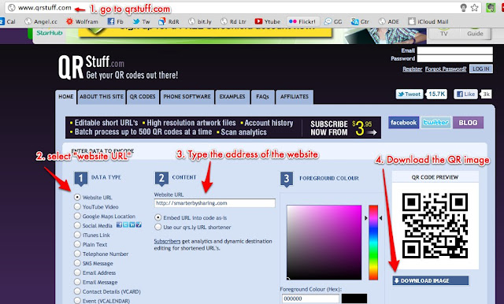Open the facebook badge link
Screen dimensions: 504x304
(x=403, y=122)
